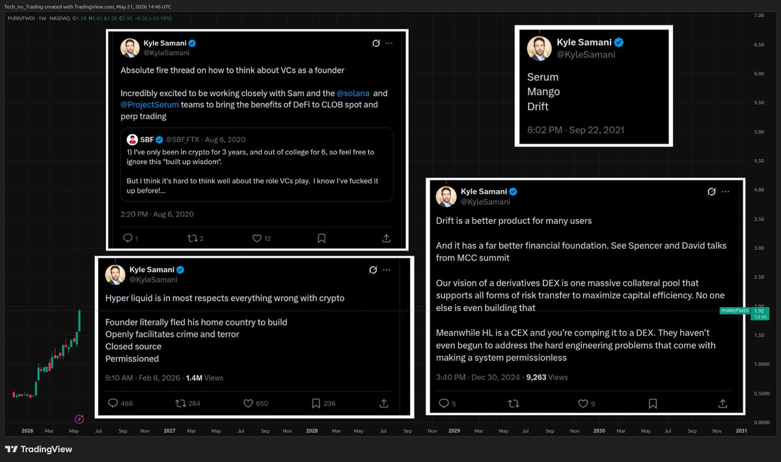Click Kyle Samani's avatar on the Serum Mango Drift tweet
Screen dimensions: 781x462
pos(539,49)
